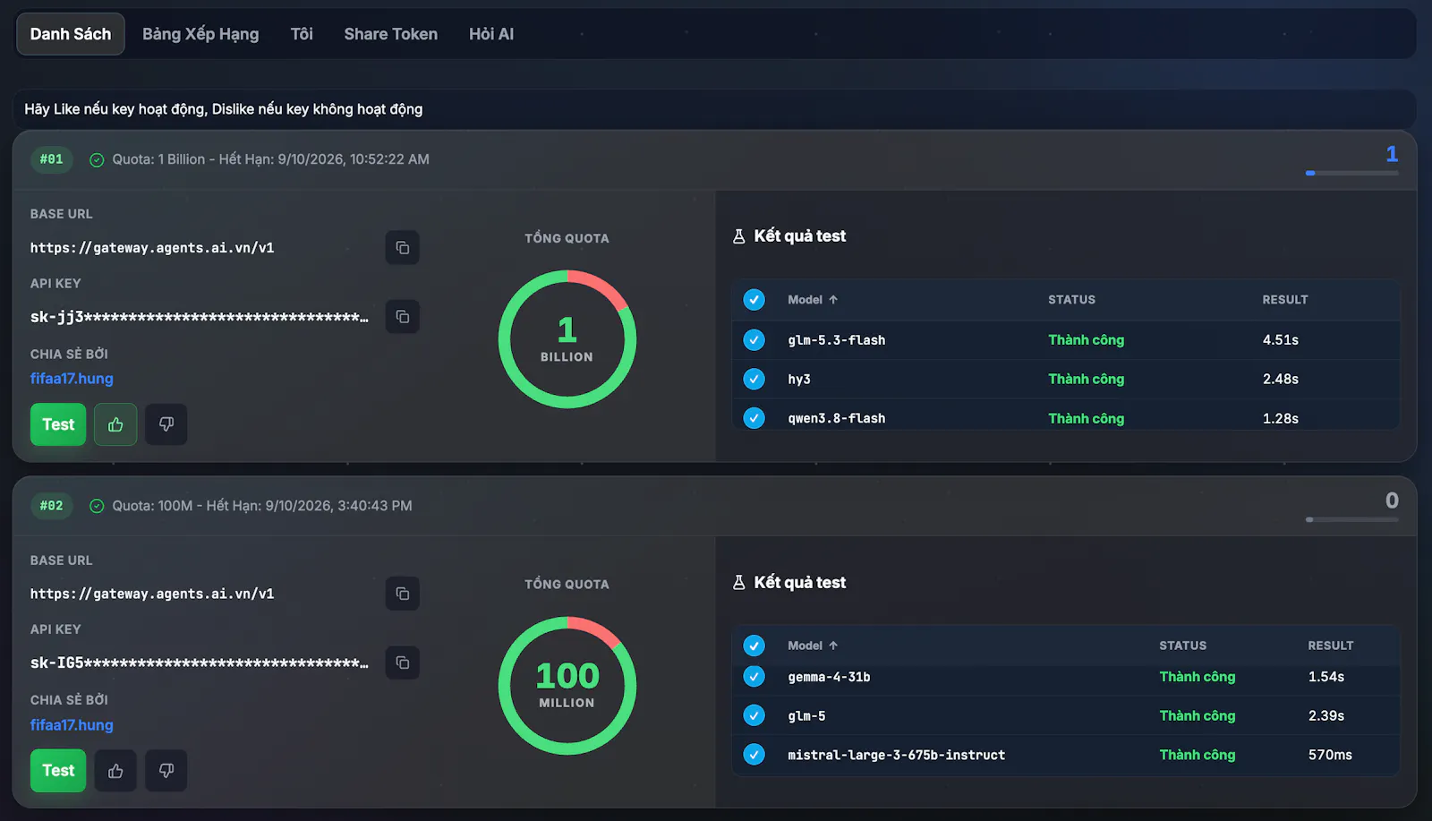This screenshot has height=821, width=1432.
Task: Go to the Share Token tab
Action: [391, 34]
